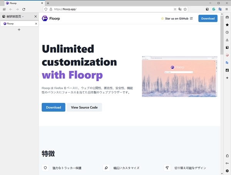Open the translate panel in right sidebar

(x=227, y=63)
